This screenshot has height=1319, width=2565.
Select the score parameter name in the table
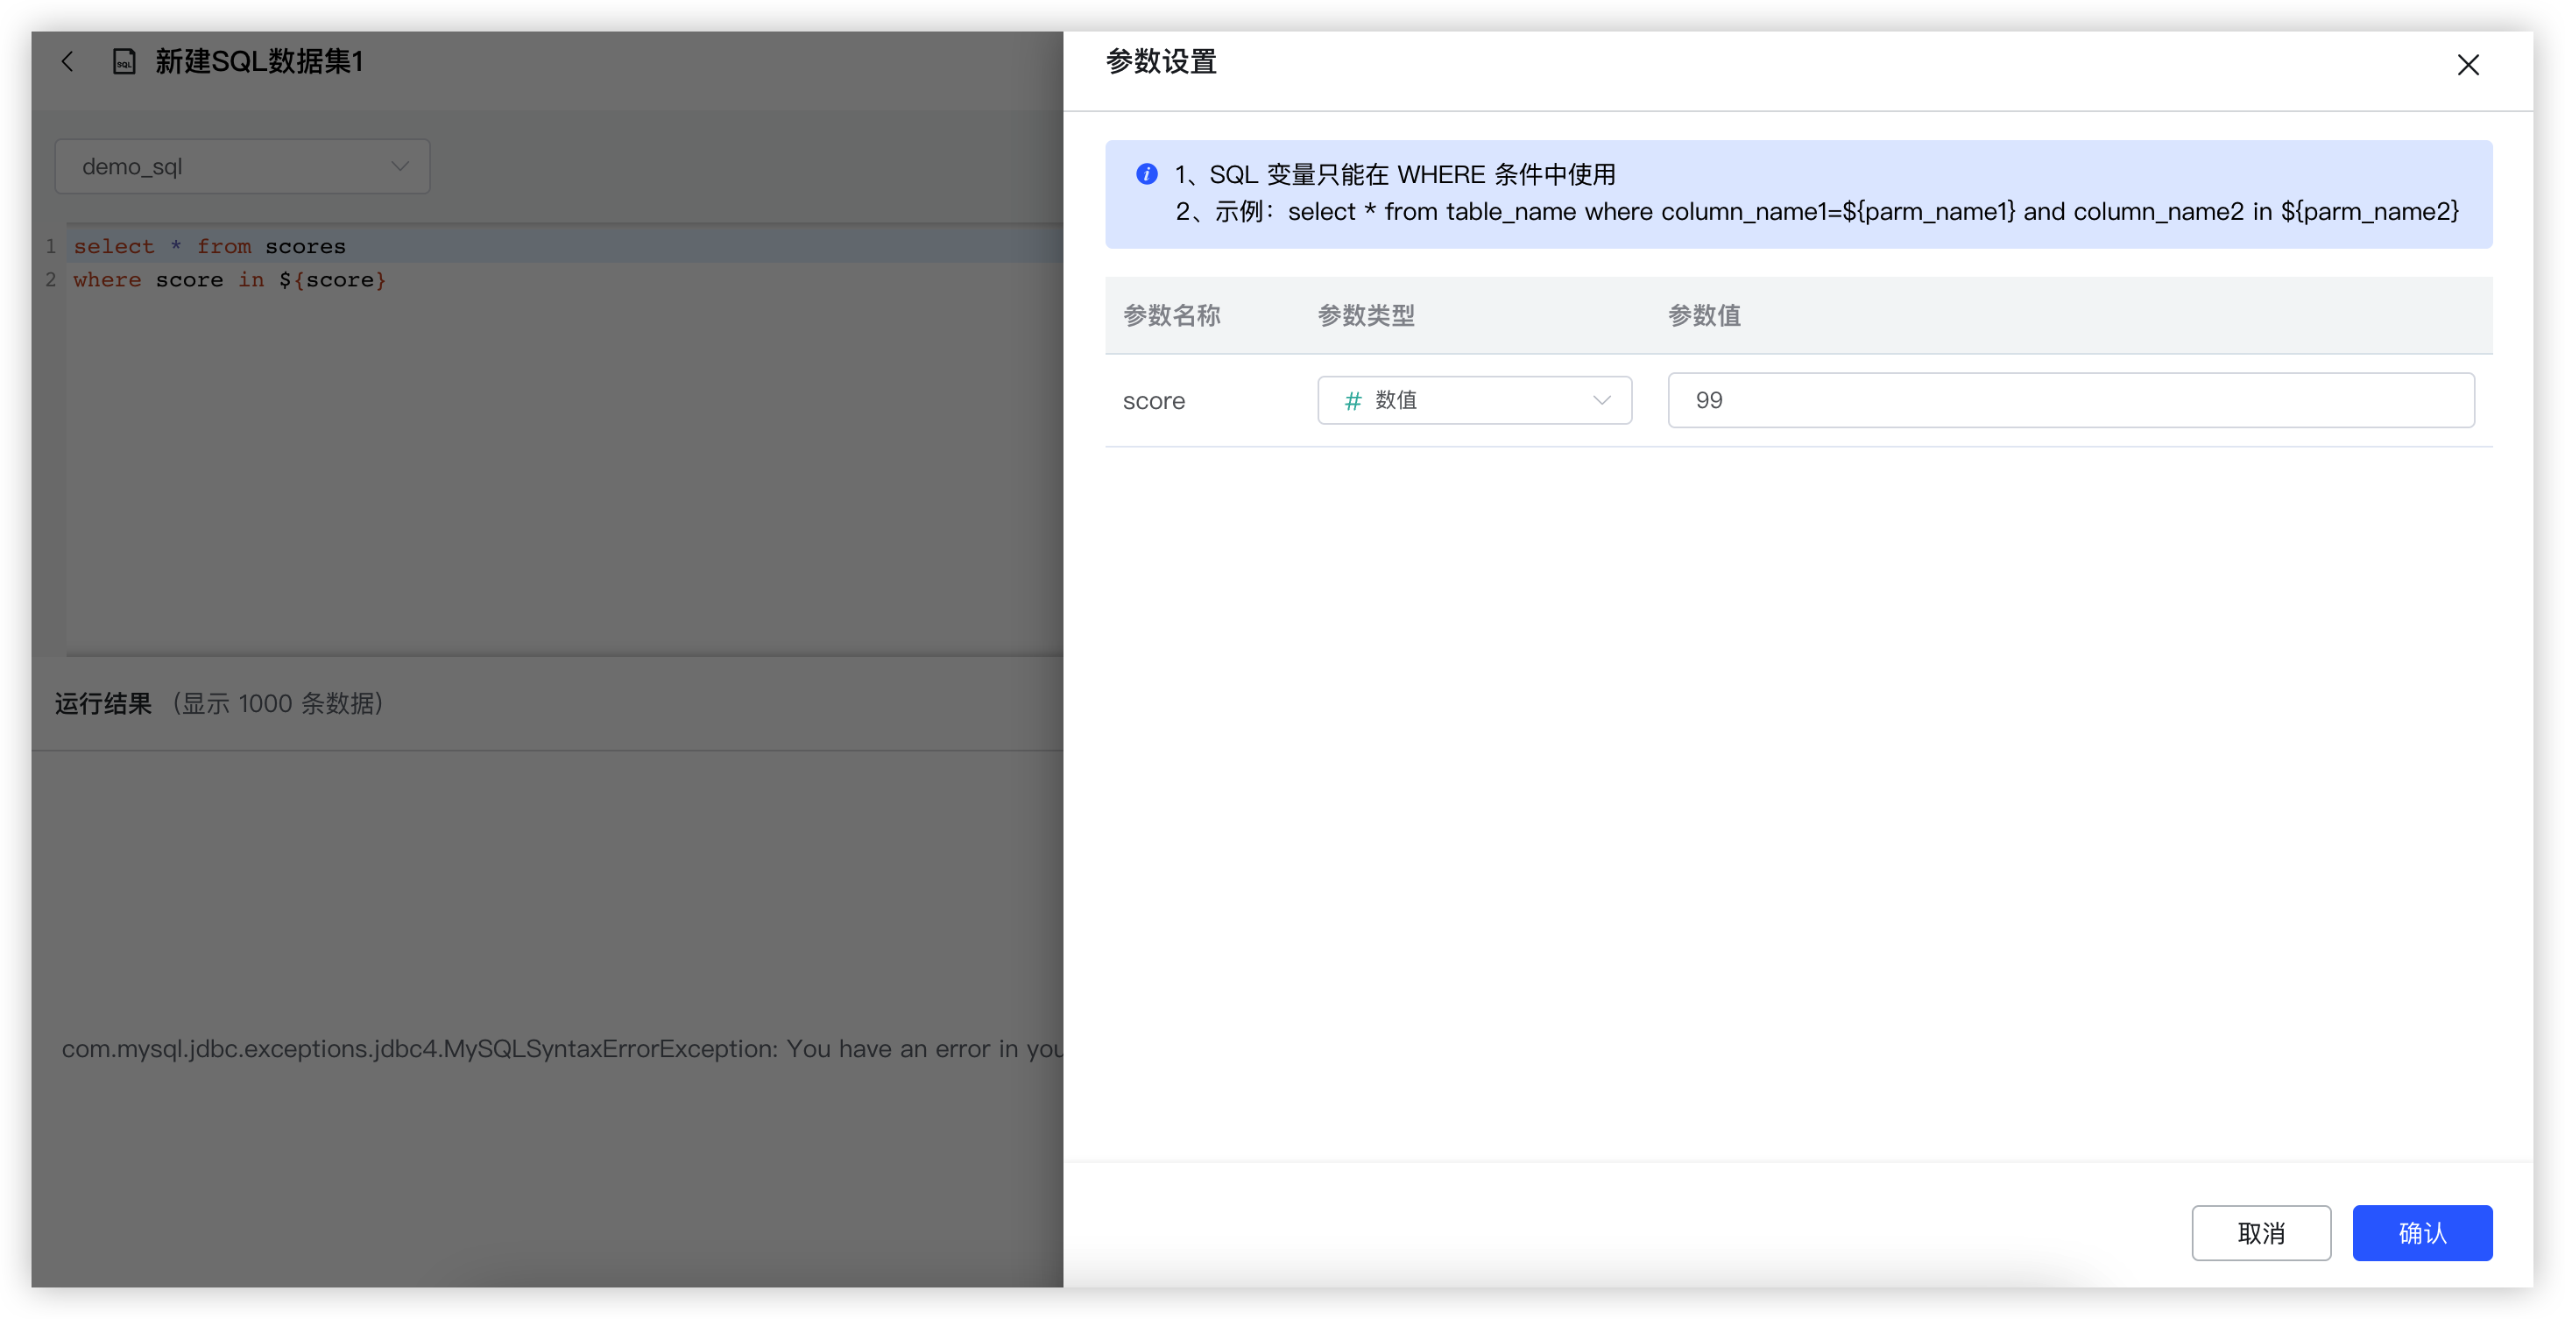[1154, 400]
